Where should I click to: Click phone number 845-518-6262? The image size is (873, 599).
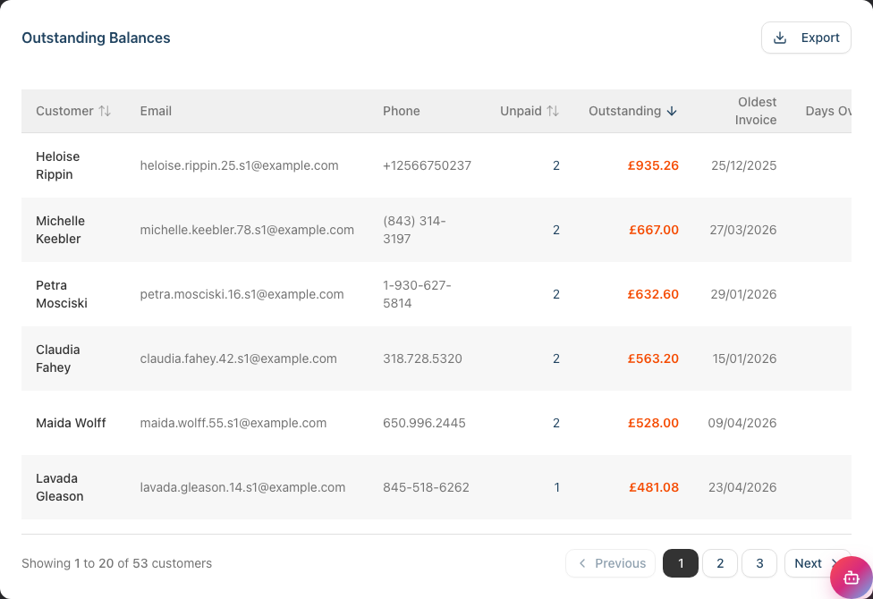(426, 487)
